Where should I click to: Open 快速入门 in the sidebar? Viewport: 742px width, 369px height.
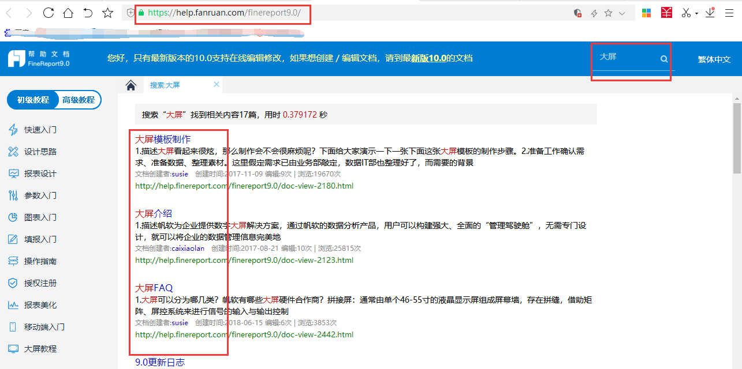click(x=40, y=130)
